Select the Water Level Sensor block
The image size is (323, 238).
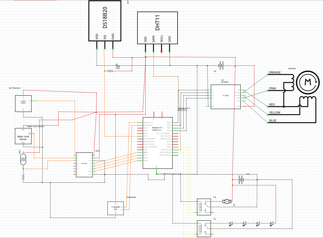[23, 136]
